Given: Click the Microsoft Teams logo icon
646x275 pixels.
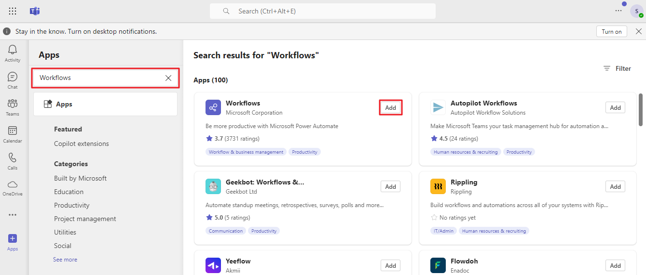Looking at the screenshot, I should [x=35, y=11].
